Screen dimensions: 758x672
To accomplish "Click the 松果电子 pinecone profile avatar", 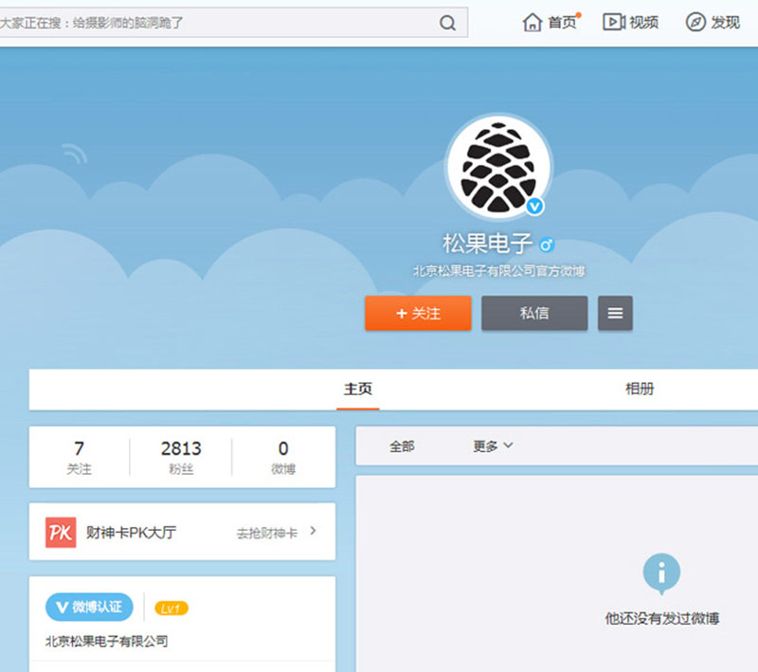I will click(498, 167).
